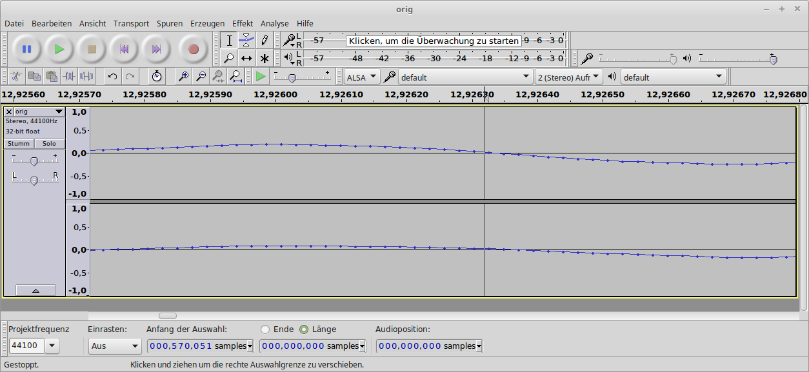Adjust the track gain slider
Screen dimensions: 809x372
[x=35, y=160]
